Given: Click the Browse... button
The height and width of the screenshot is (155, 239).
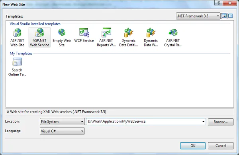Looking at the screenshot, I should point(221,122).
